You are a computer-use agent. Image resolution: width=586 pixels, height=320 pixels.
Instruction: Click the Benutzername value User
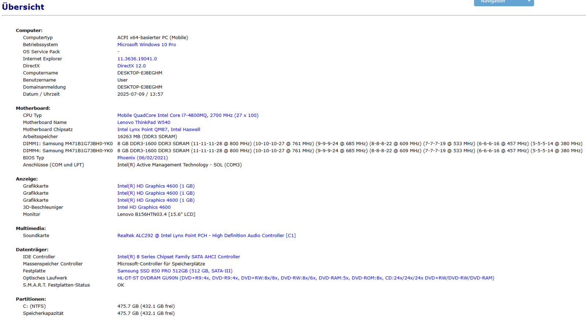(122, 80)
